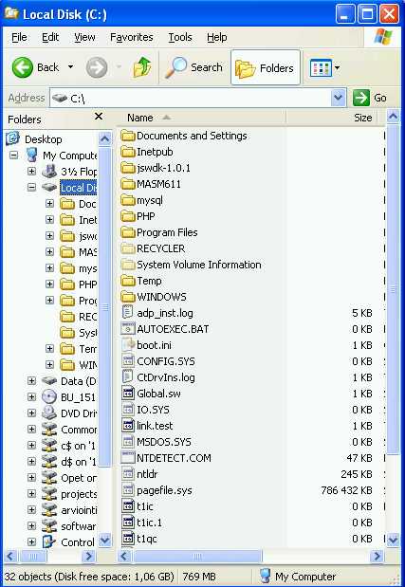Select the mysql folder icon

pyautogui.click(x=128, y=200)
